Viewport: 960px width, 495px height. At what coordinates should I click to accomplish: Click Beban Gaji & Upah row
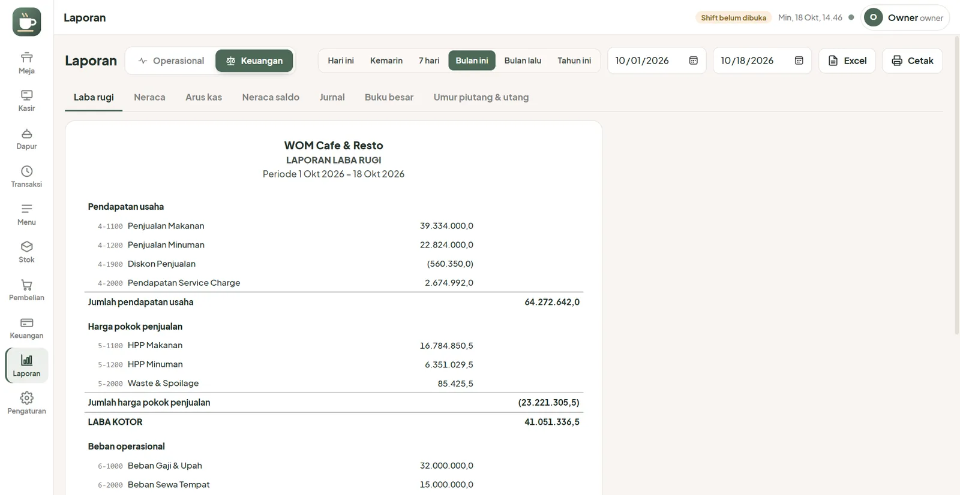tap(334, 466)
